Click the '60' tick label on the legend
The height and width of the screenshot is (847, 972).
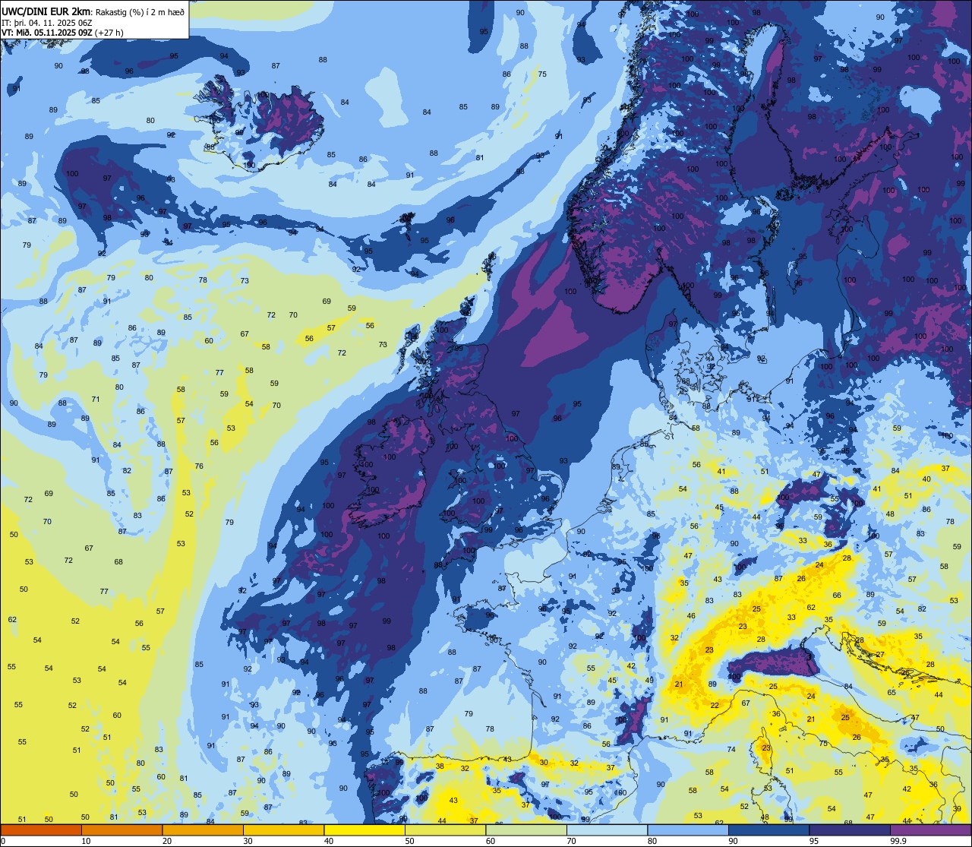(491, 841)
